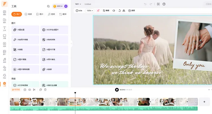The image size is (212, 114).
Task: Click the search icon in tools panel
Action: point(48,6)
